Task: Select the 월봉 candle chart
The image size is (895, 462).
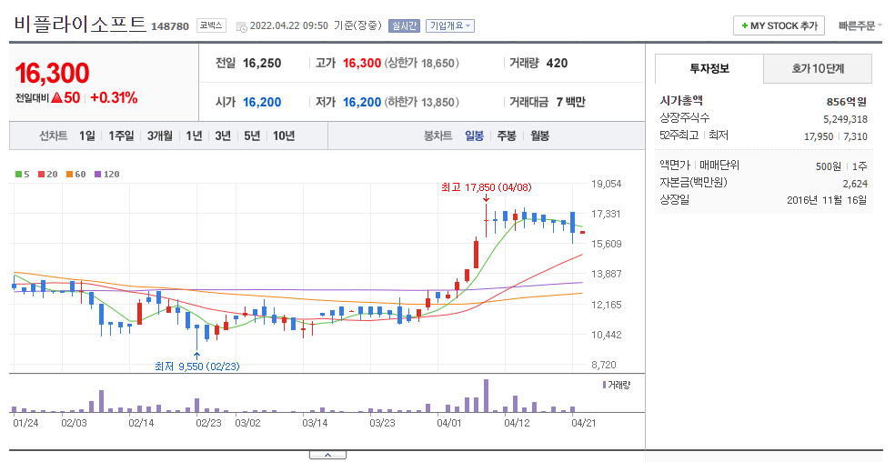Action: 539,136
